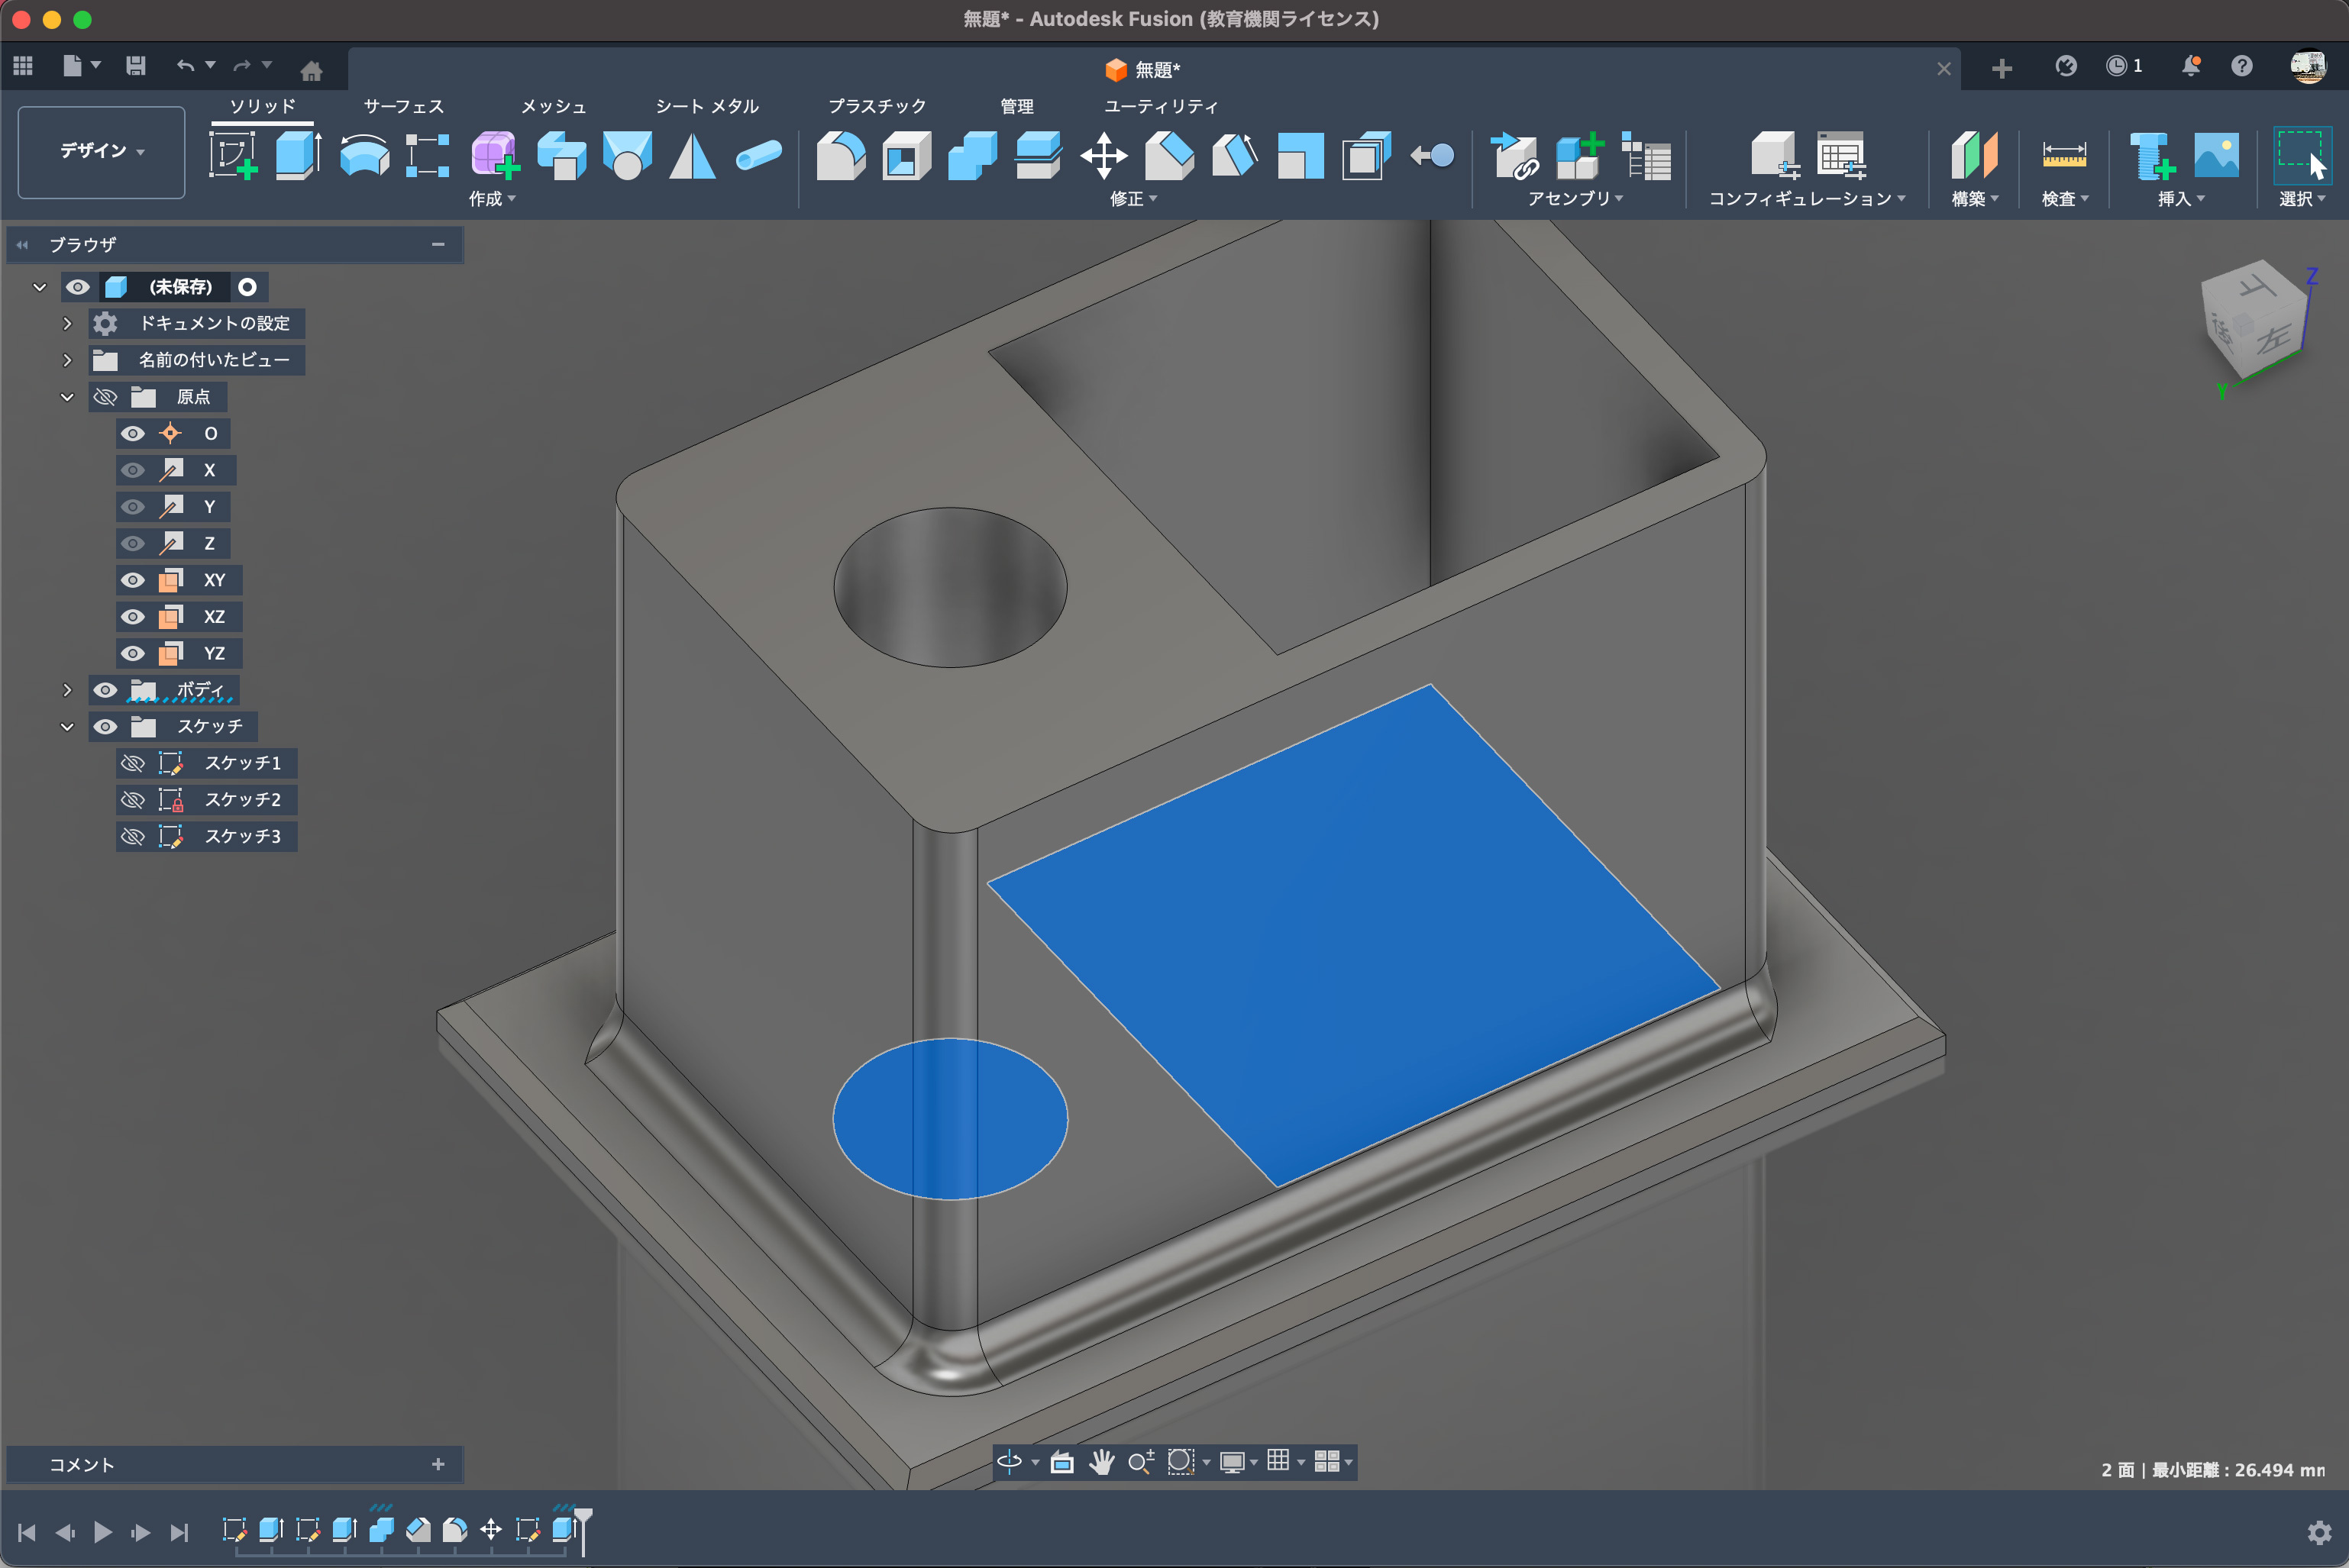Click the Orbit tool in navigation bar
The image size is (2349, 1568).
[x=1010, y=1462]
